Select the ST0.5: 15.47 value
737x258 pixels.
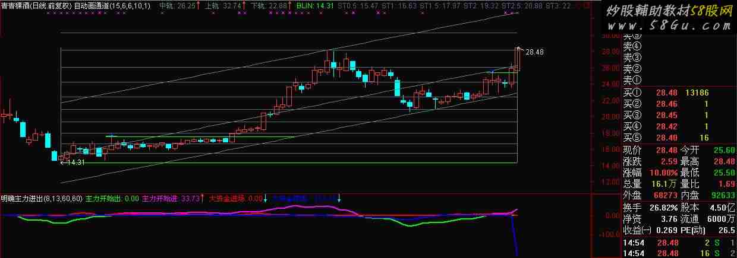[x=357, y=5]
